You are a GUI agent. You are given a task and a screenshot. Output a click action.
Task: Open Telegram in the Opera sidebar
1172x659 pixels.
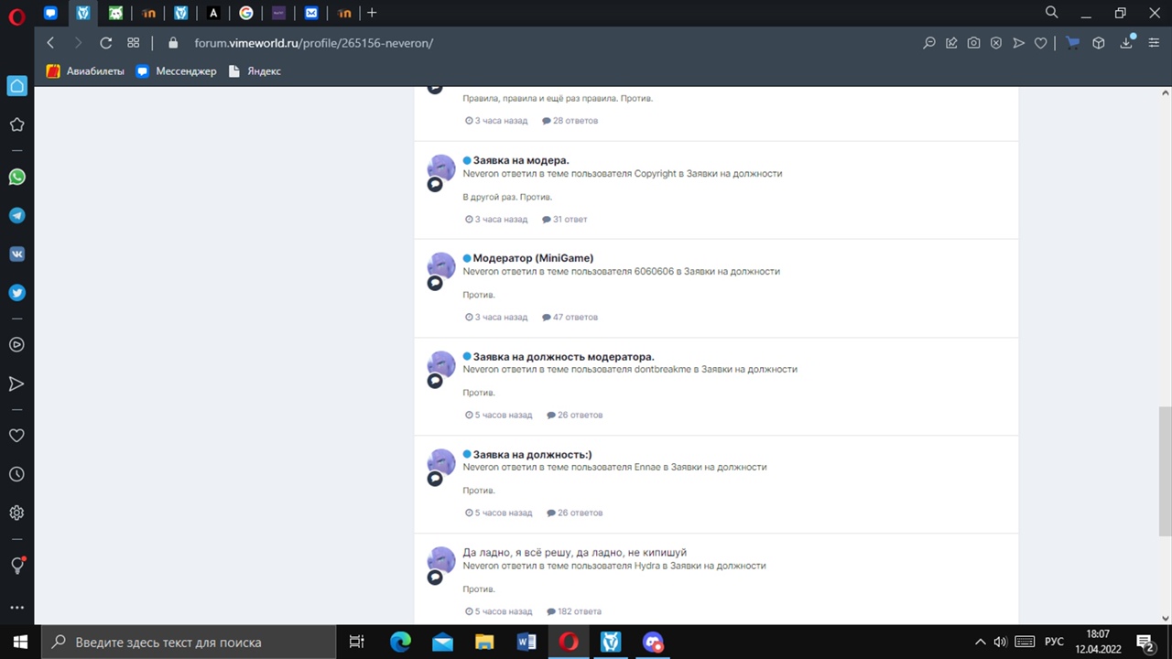point(16,216)
